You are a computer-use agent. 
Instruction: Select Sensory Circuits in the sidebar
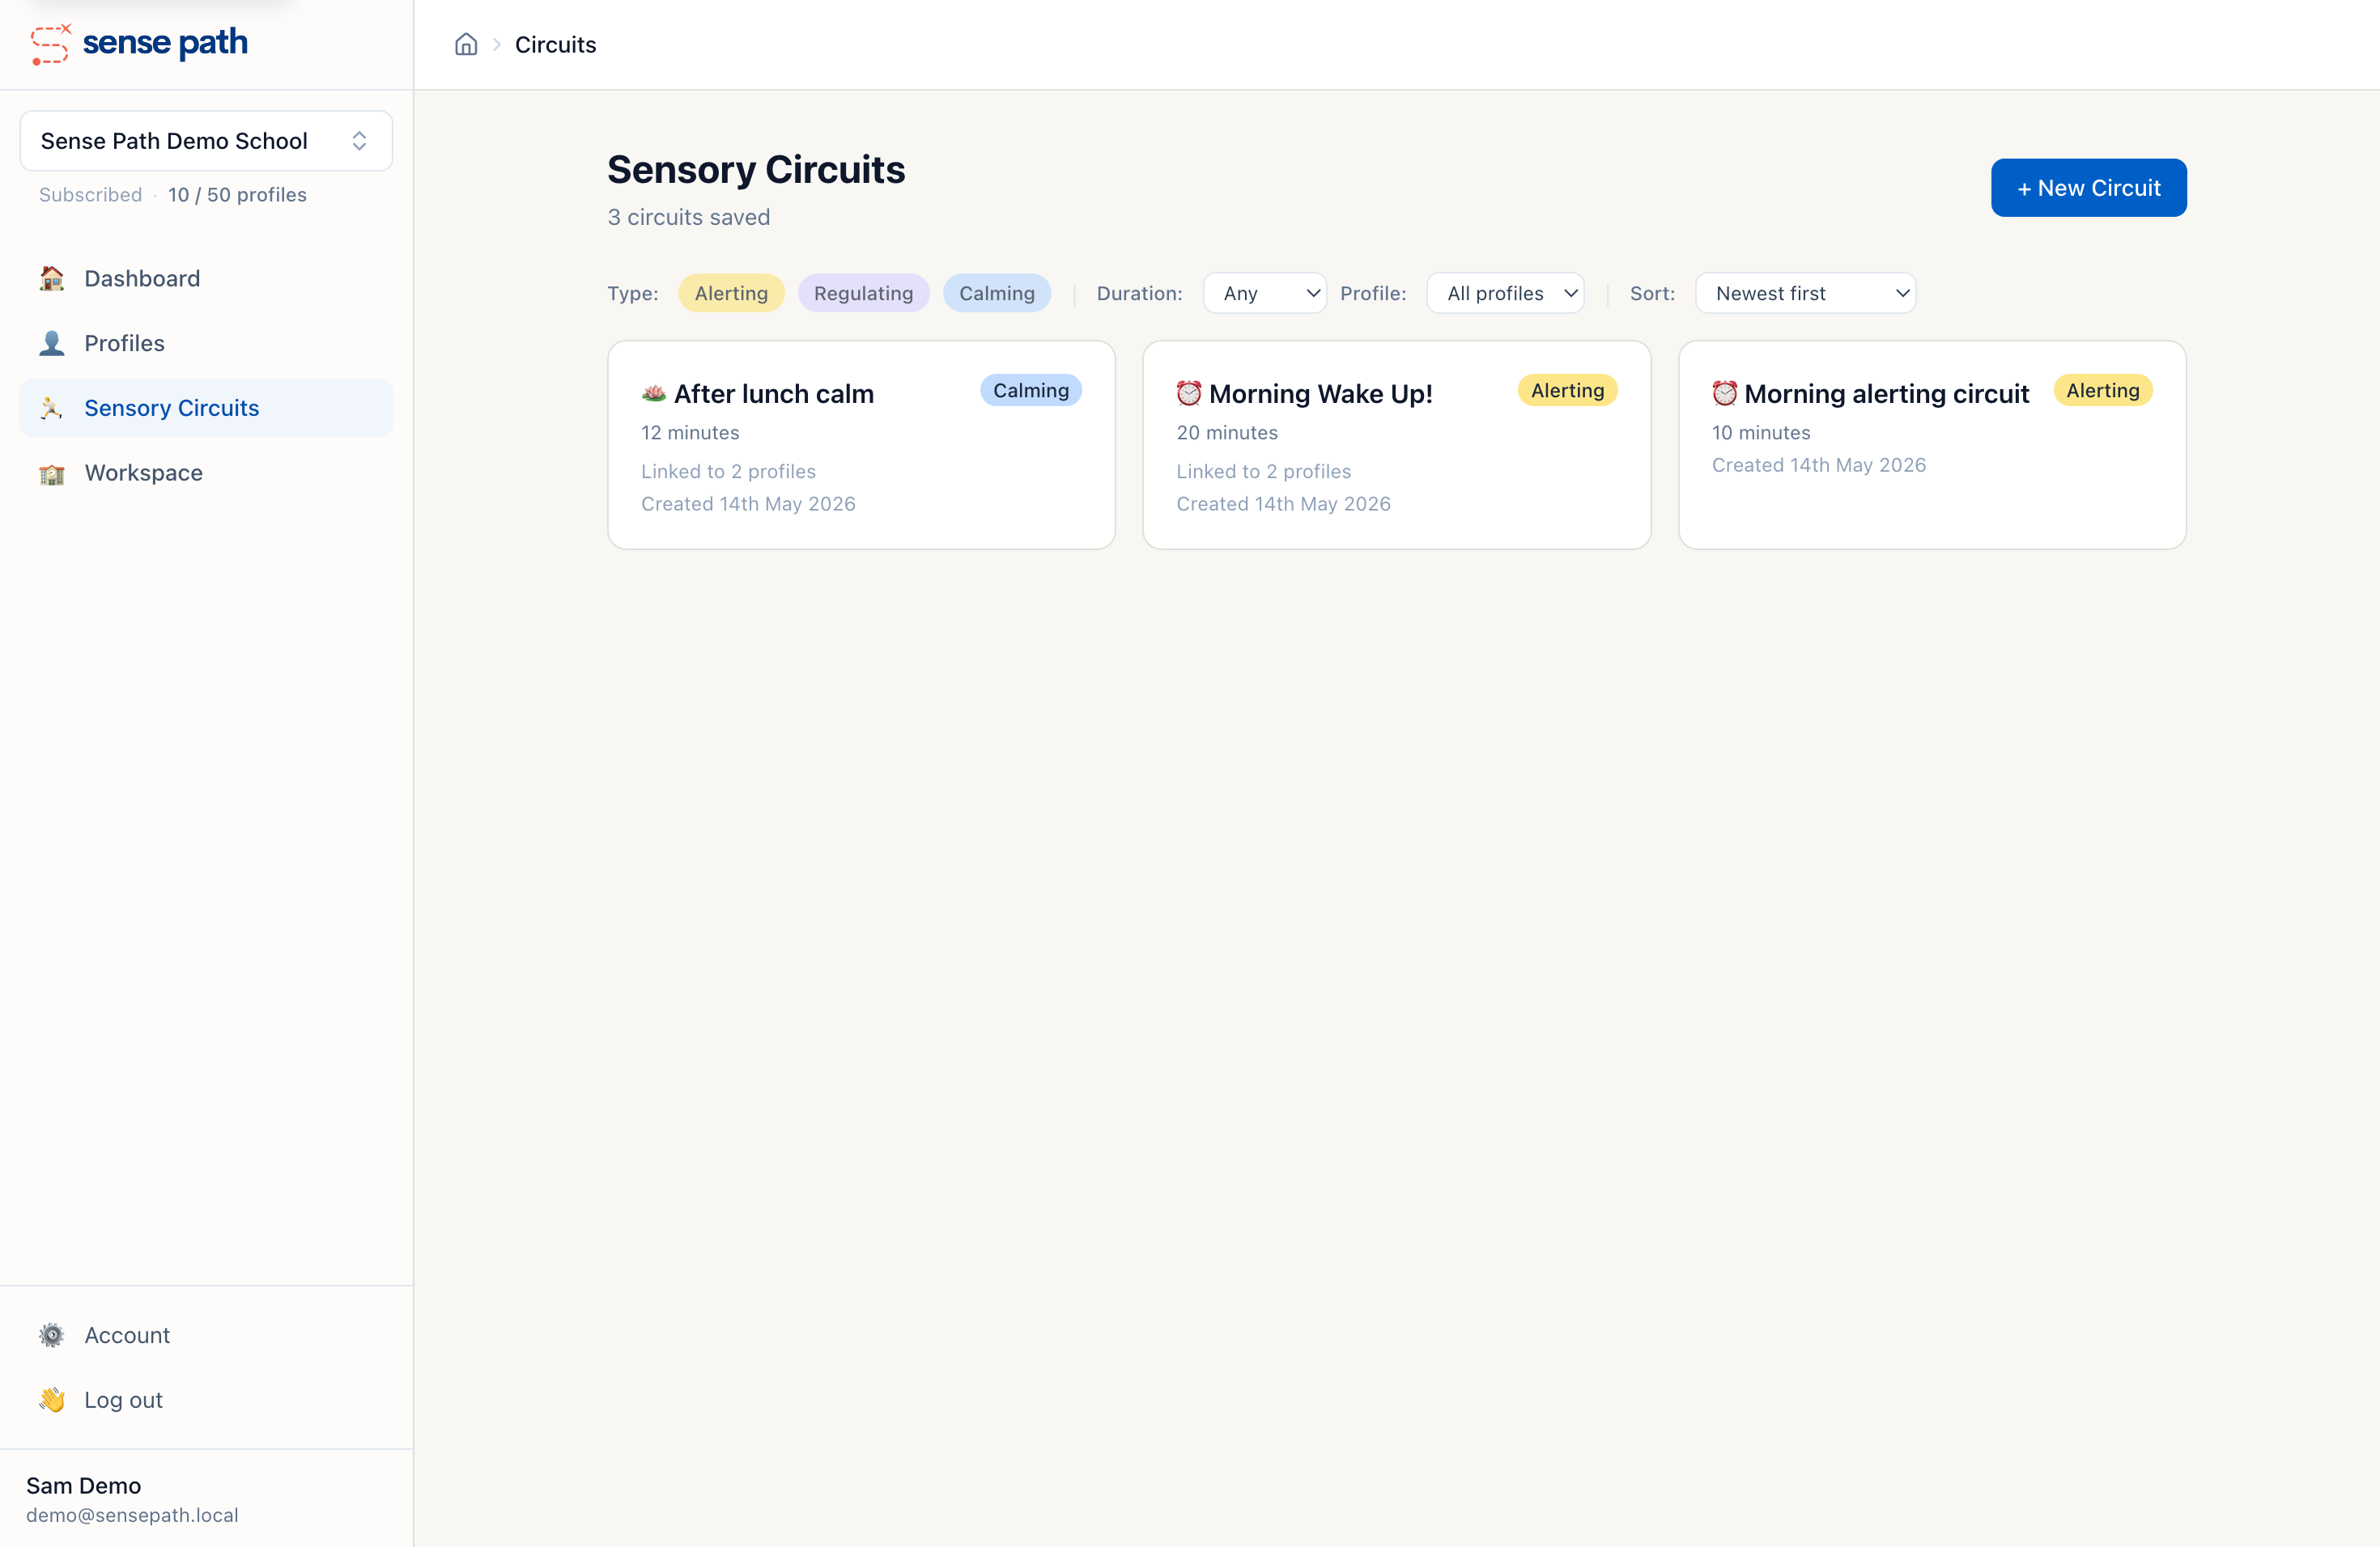click(206, 408)
